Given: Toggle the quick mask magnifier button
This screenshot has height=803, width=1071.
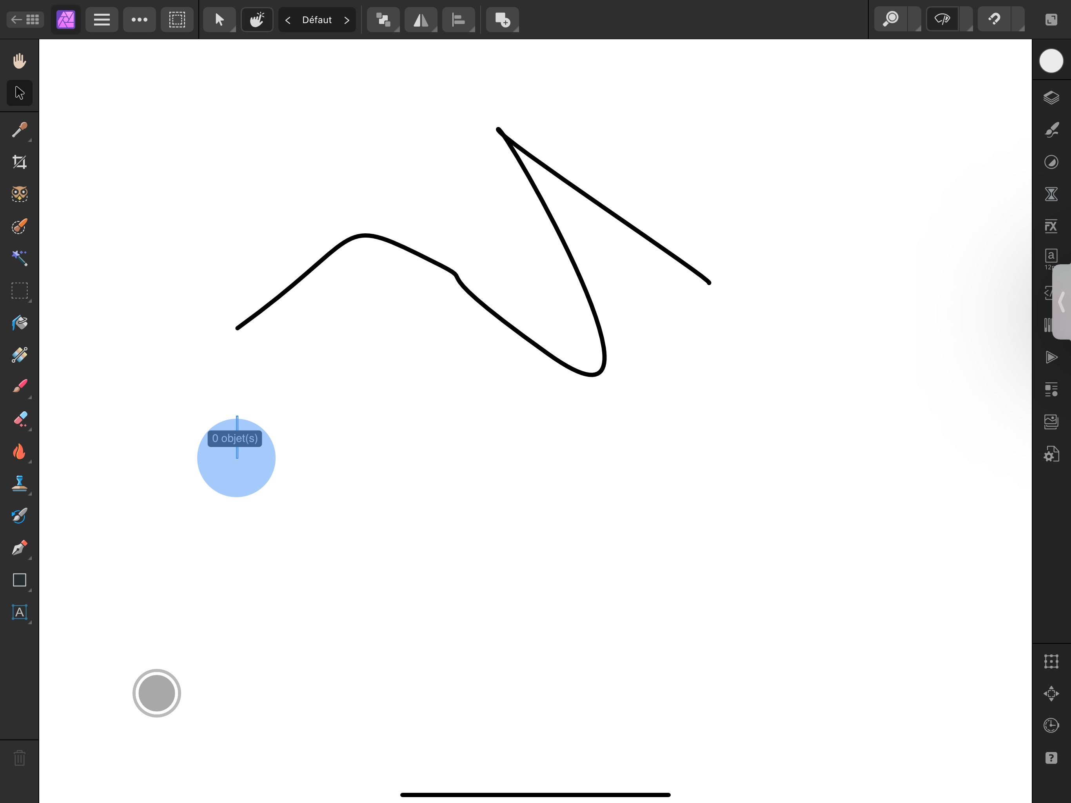Looking at the screenshot, I should point(891,19).
